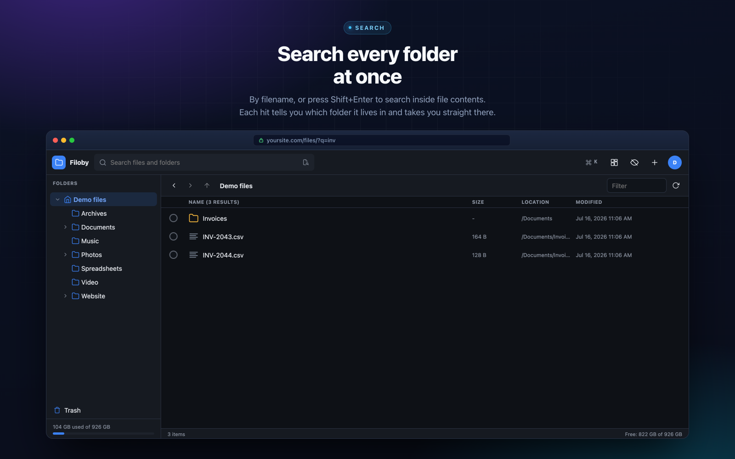Select Website folder label in sidebar

[x=93, y=296]
